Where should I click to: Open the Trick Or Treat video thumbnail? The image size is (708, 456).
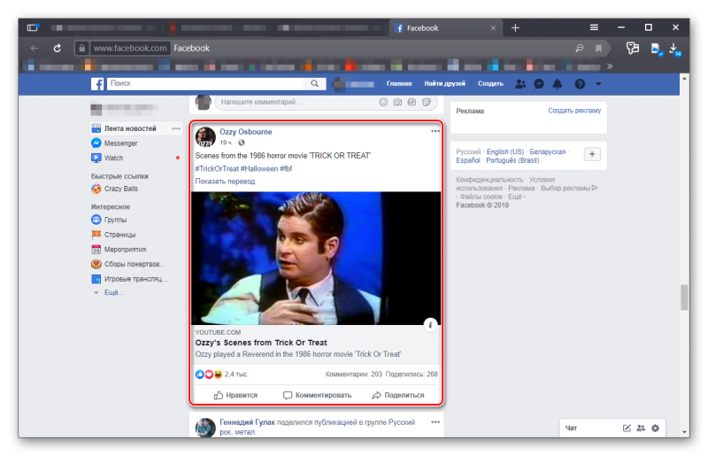click(316, 258)
